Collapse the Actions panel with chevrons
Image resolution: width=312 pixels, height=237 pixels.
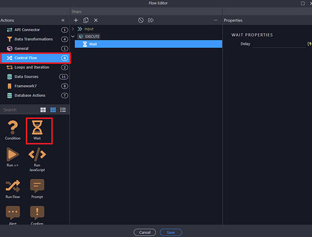[x=63, y=20]
